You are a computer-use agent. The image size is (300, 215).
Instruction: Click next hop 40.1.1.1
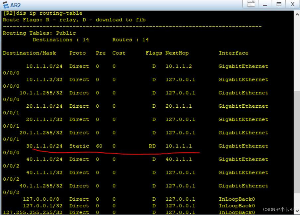pos(179,159)
